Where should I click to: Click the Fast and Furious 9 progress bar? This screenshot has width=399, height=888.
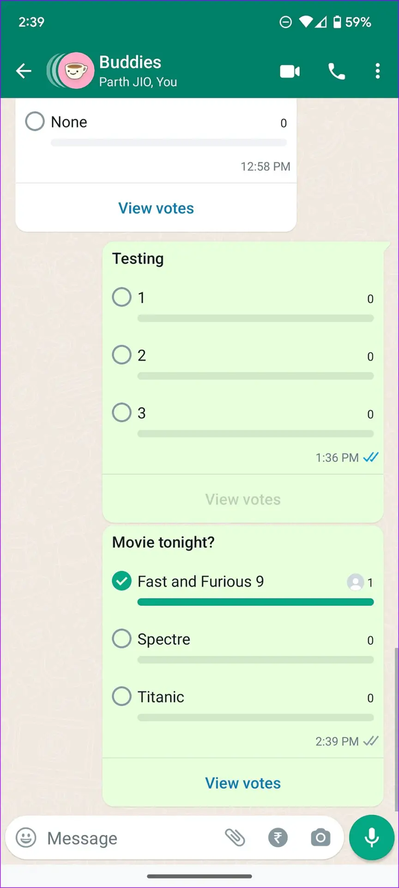click(255, 602)
